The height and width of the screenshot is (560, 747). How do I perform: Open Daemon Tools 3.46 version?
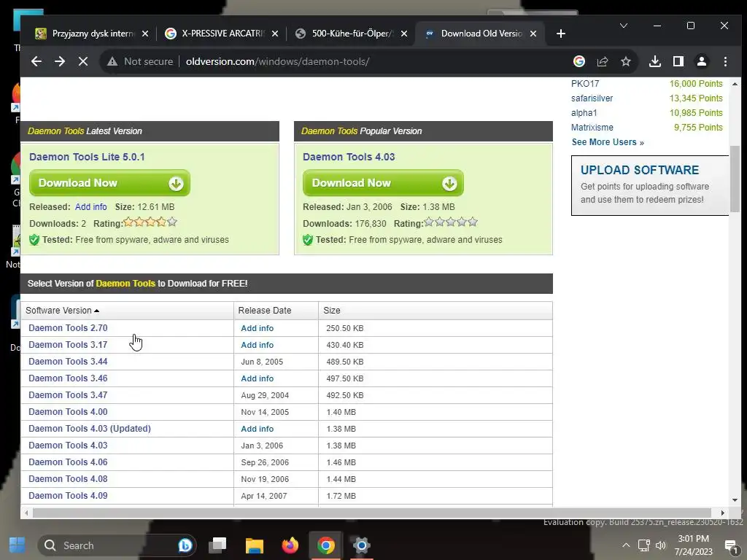coord(68,378)
